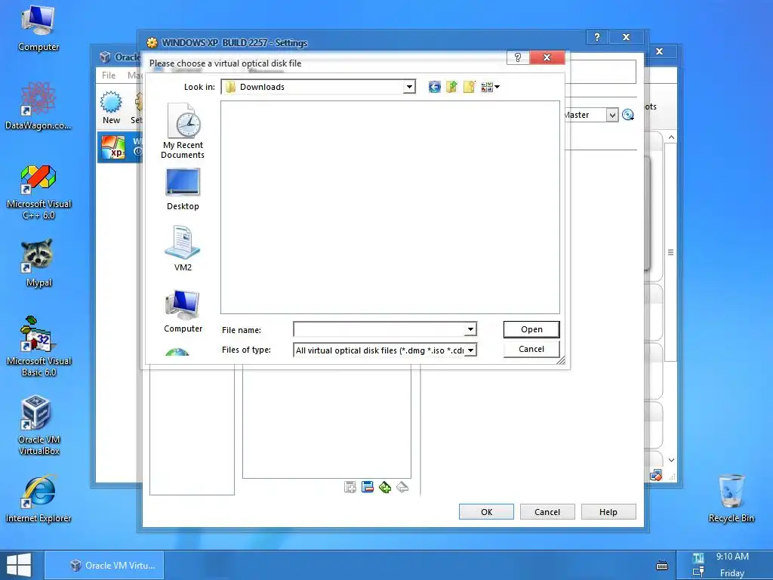Open the Recycle Bin
This screenshot has width=773, height=580.
pos(731,498)
